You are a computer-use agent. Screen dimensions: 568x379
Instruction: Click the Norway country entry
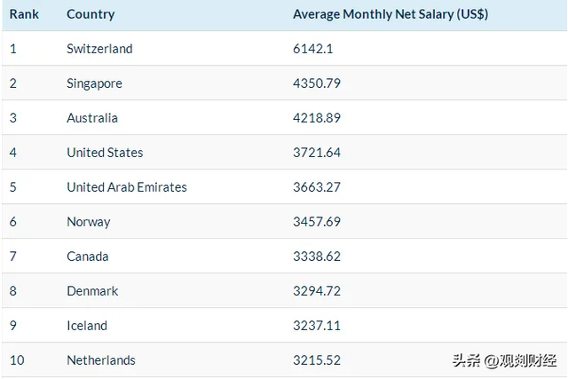(x=89, y=222)
